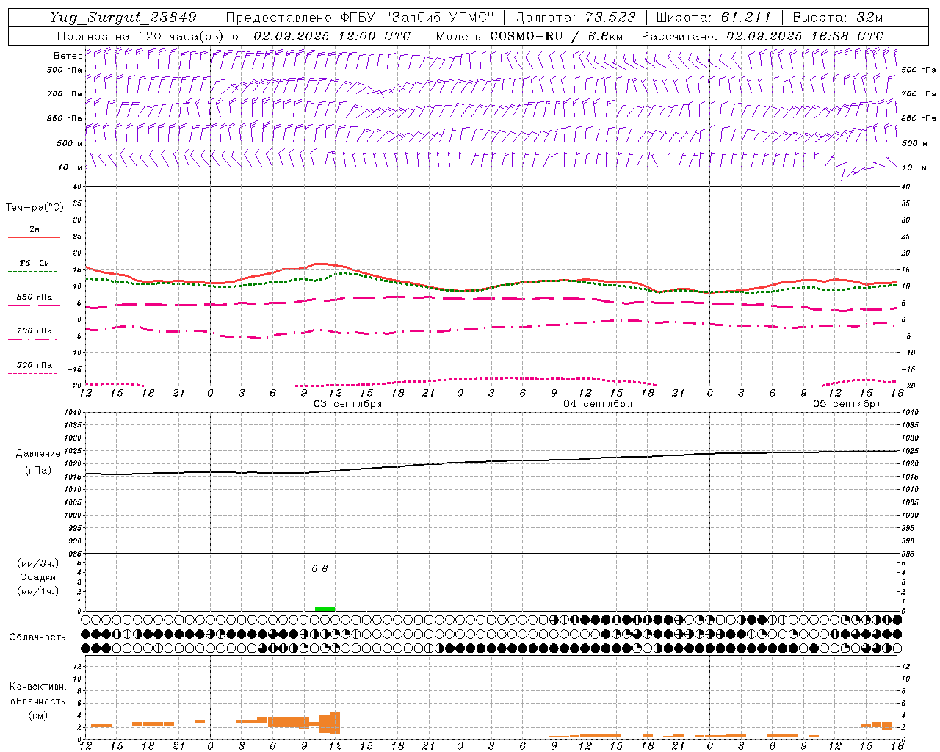The height and width of the screenshot is (752, 940).
Task: Click the Давление pressure panel label
Action: (38, 454)
